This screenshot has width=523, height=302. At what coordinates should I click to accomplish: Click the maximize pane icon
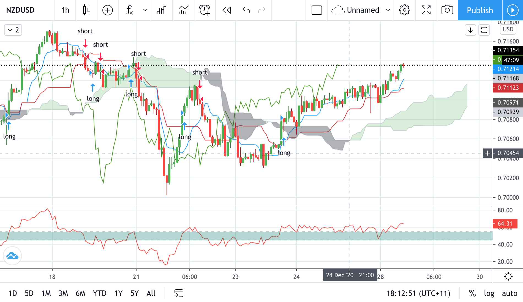(x=484, y=30)
